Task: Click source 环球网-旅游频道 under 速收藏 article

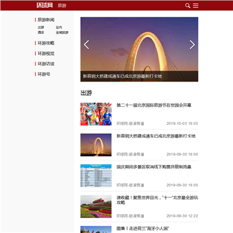Action: [130, 216]
